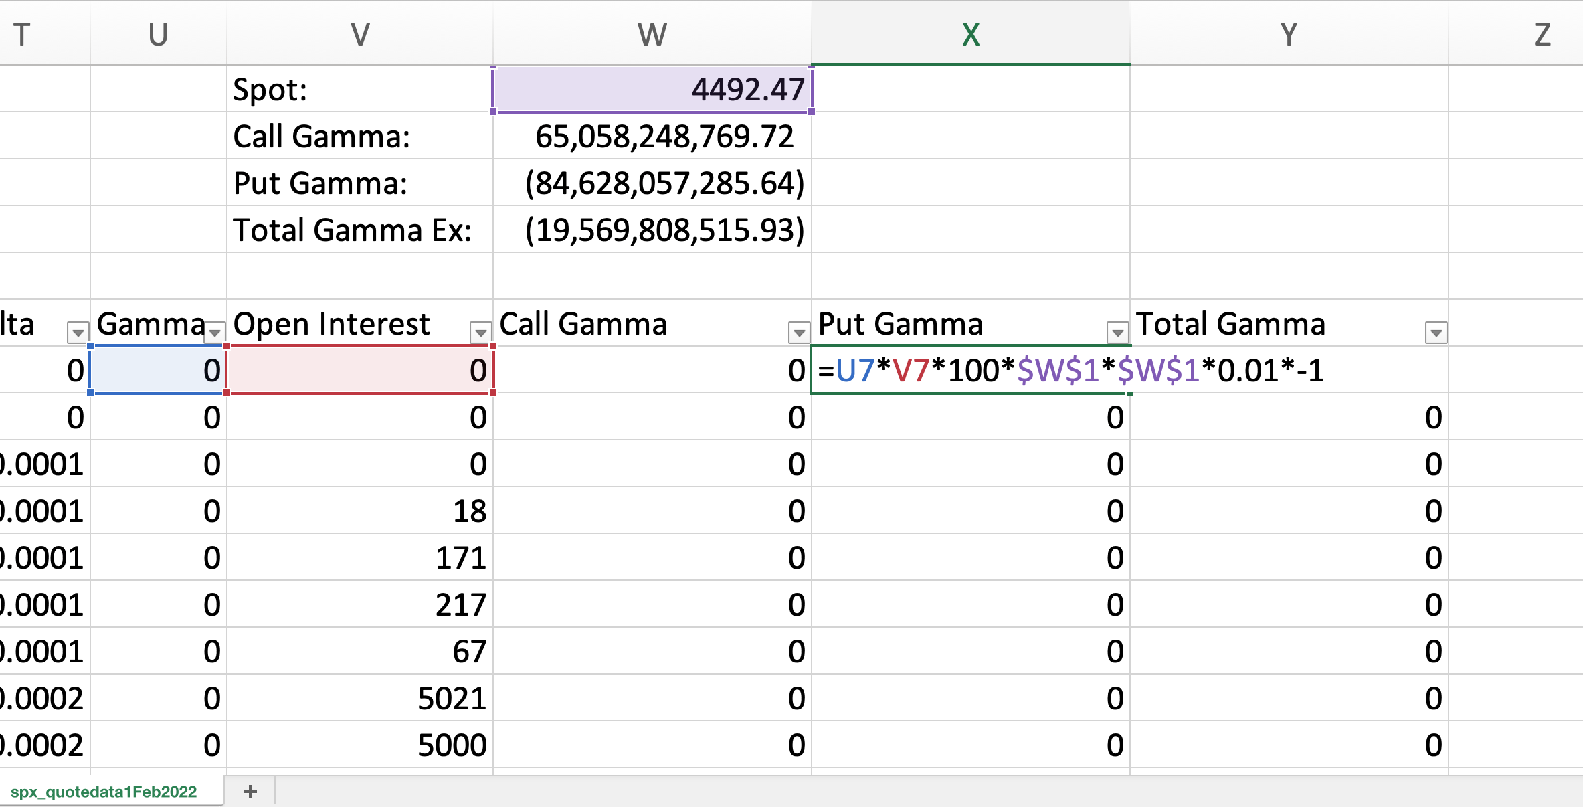
Task: Select the Open Interest cell containing 5021
Action: [x=361, y=697]
